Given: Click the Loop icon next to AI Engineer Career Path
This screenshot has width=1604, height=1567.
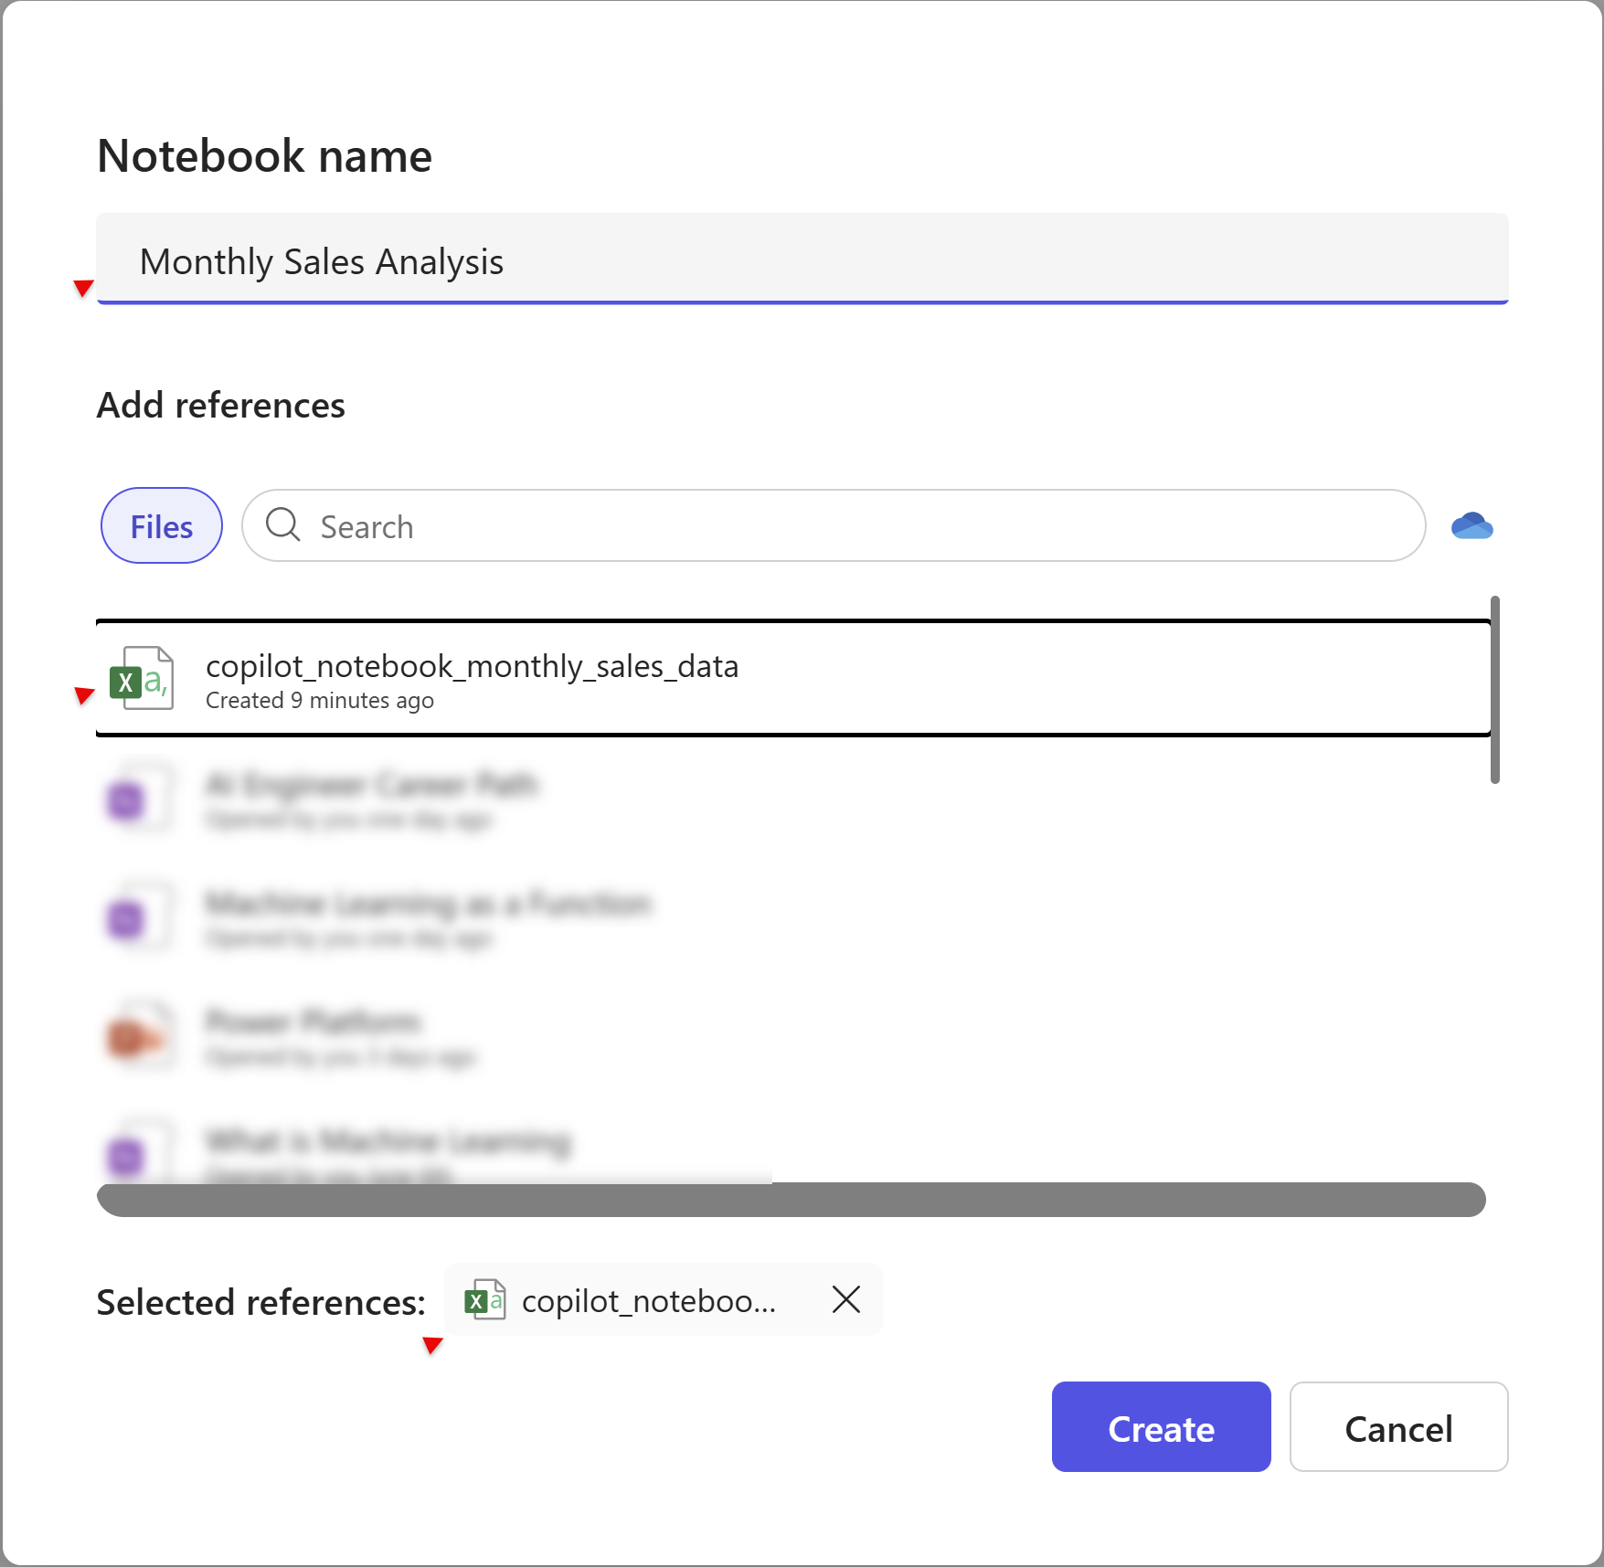Looking at the screenshot, I should coord(139,799).
